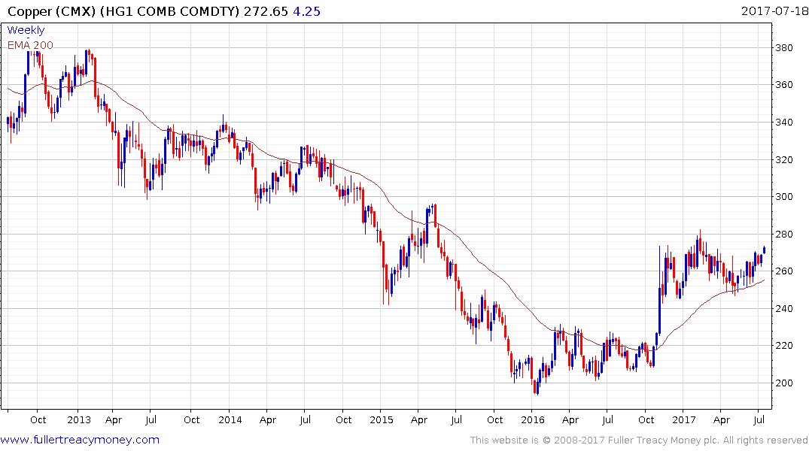Select the 'Weekly' interval label

[x=26, y=30]
